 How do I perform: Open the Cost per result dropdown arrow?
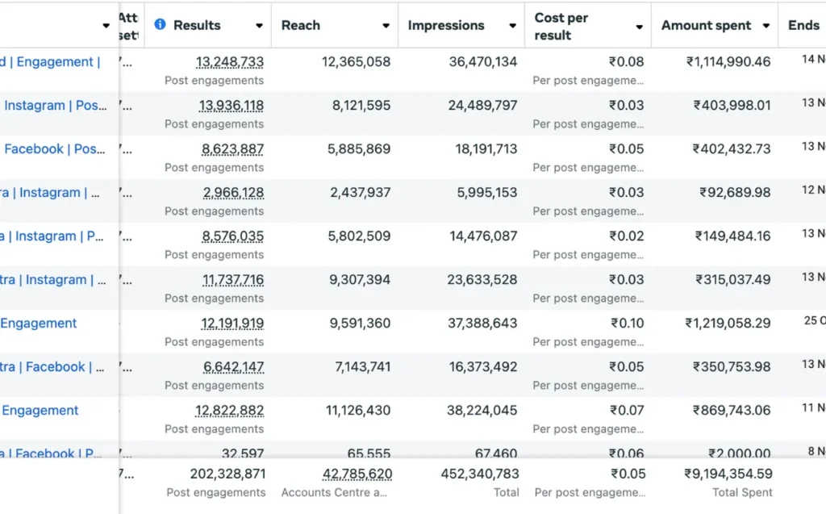point(639,27)
